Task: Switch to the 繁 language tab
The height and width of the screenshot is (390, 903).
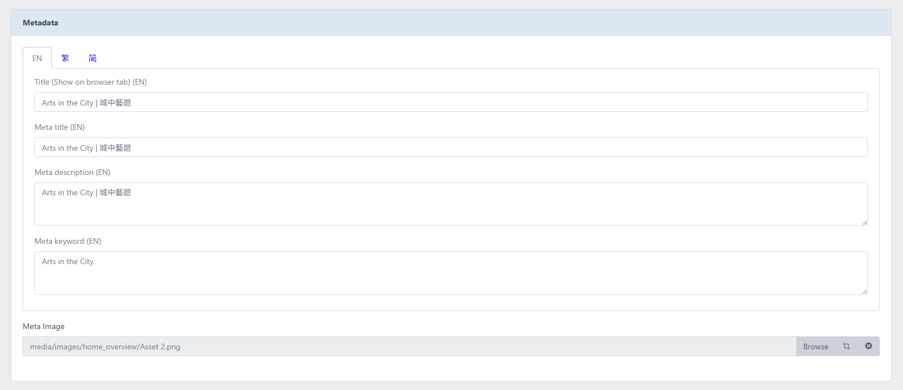Action: point(65,58)
